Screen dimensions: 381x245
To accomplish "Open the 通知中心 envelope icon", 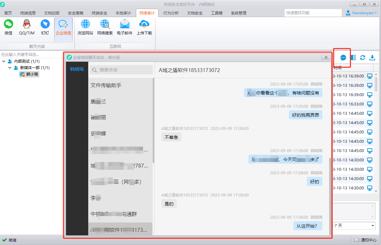I will pyautogui.click(x=357, y=240).
